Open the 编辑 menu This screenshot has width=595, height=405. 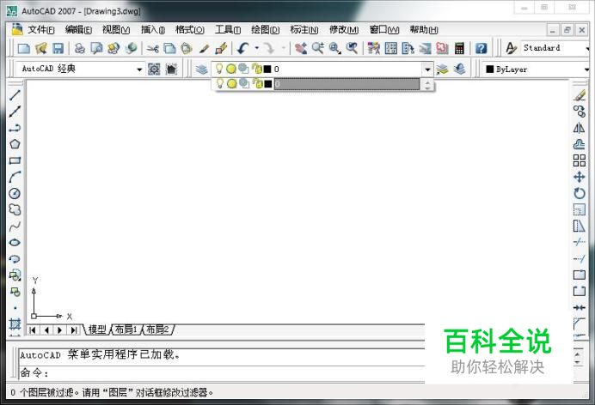(78, 29)
